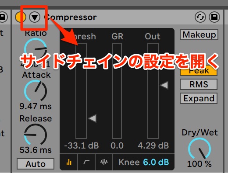
Task: Switch to the transfer curve view icon
Action: point(86,162)
